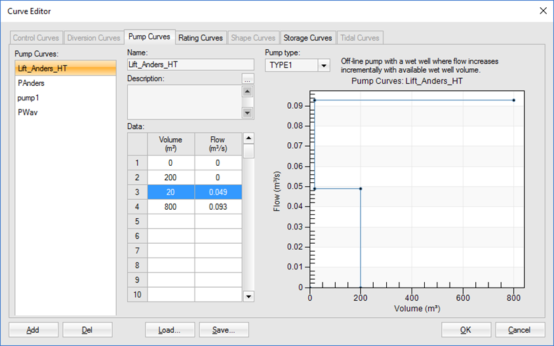
Task: Close the Curve Editor dialog
Action: point(543,11)
